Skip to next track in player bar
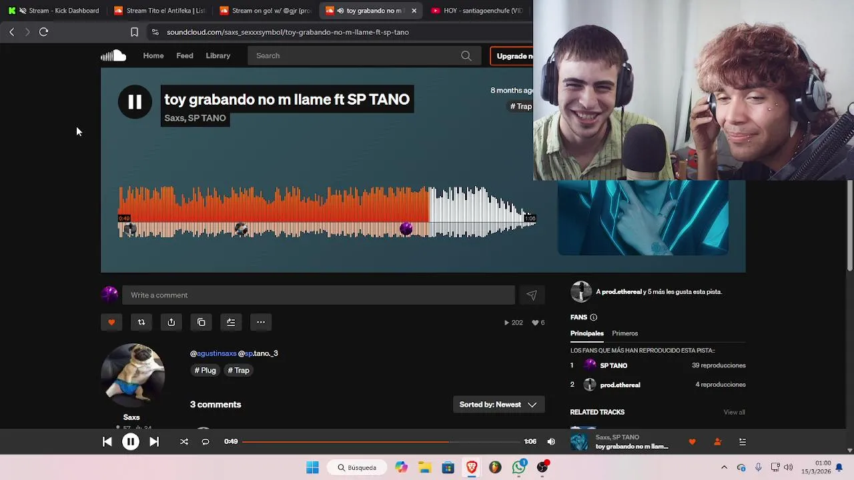 click(154, 441)
